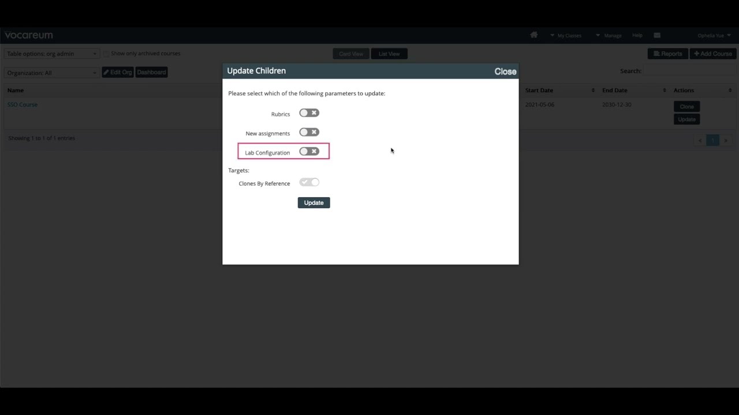Select the 2021-05-06 start date cell

point(539,105)
